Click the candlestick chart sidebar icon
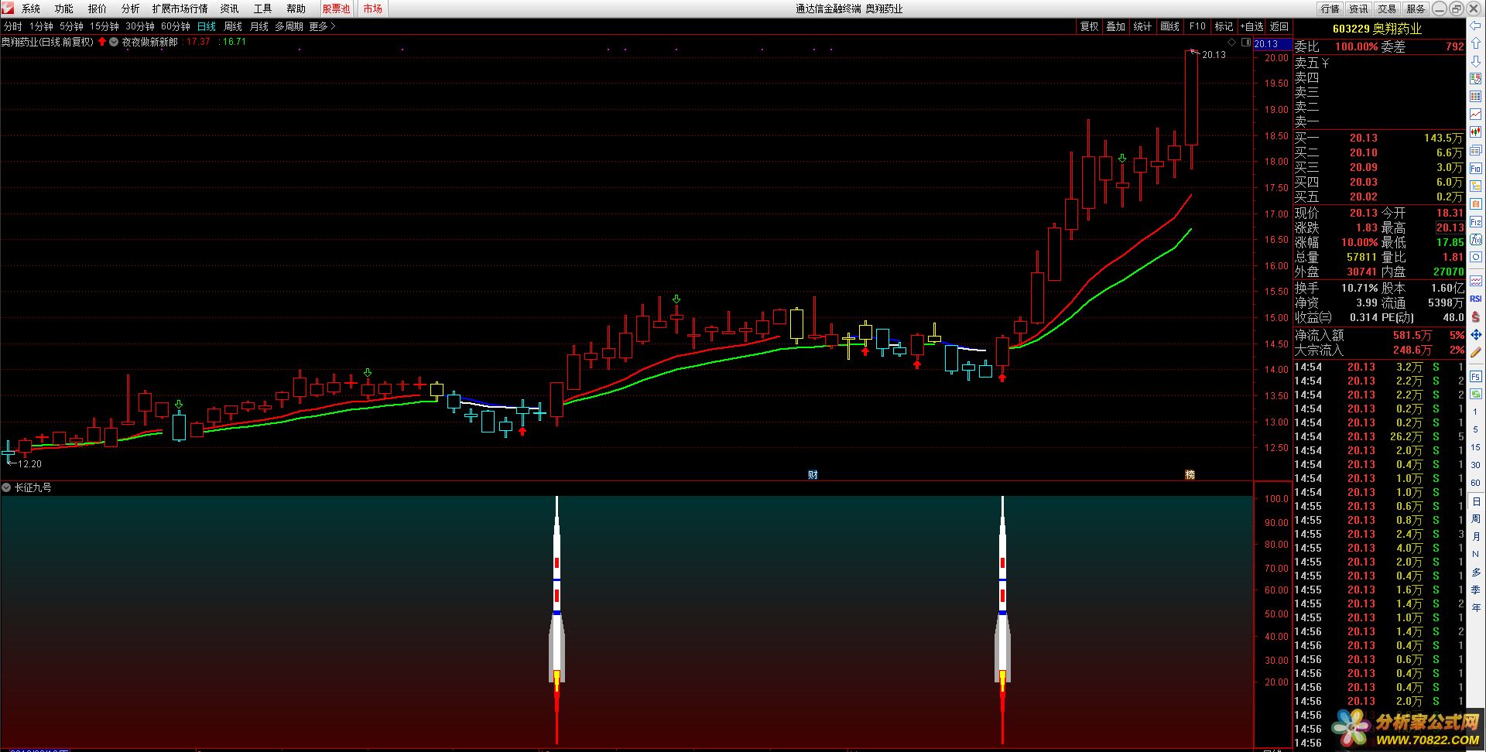The height and width of the screenshot is (752, 1486). (x=1476, y=132)
